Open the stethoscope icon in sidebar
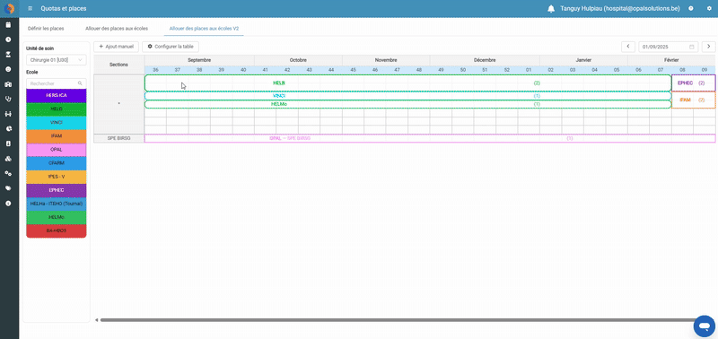The image size is (718, 339). [8, 99]
